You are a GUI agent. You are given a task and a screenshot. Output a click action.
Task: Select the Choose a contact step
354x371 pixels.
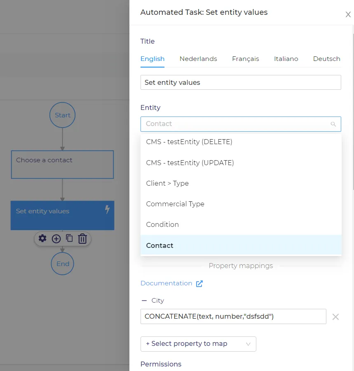tap(62, 164)
